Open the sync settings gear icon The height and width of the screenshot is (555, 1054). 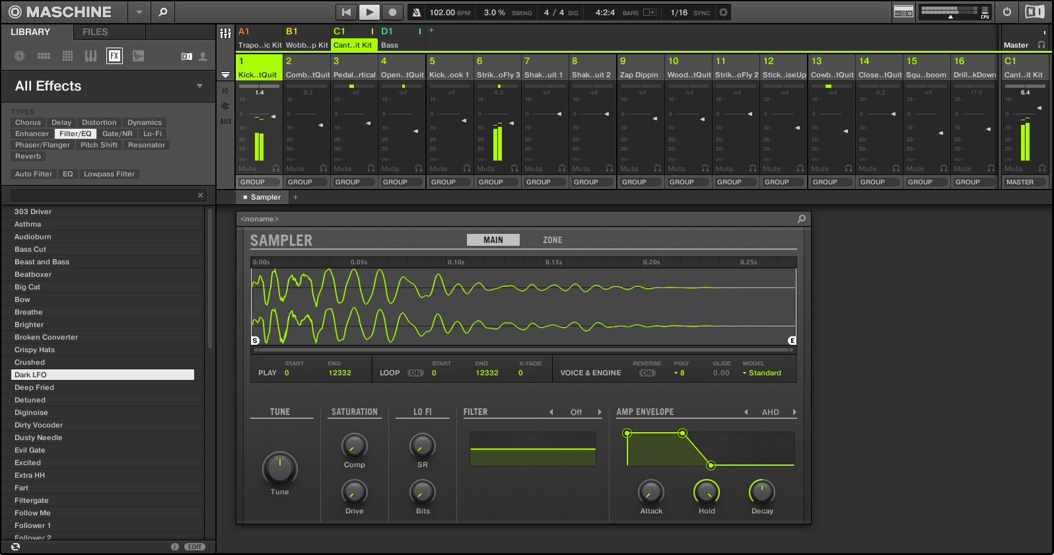pos(724,12)
